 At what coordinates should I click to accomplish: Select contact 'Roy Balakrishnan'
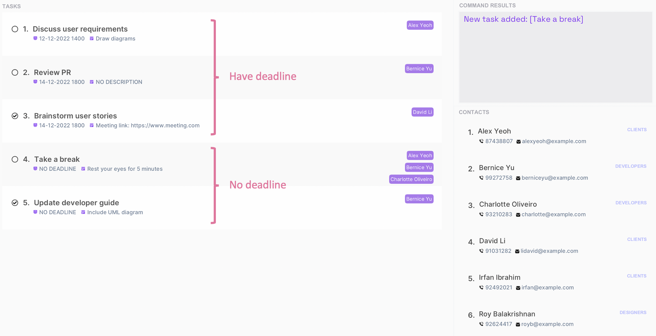click(507, 314)
